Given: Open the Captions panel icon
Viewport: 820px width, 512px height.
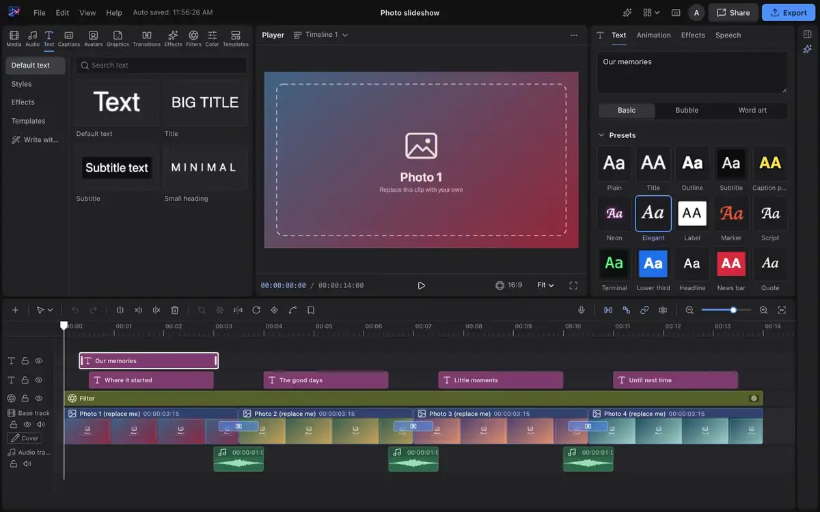Looking at the screenshot, I should pos(68,38).
